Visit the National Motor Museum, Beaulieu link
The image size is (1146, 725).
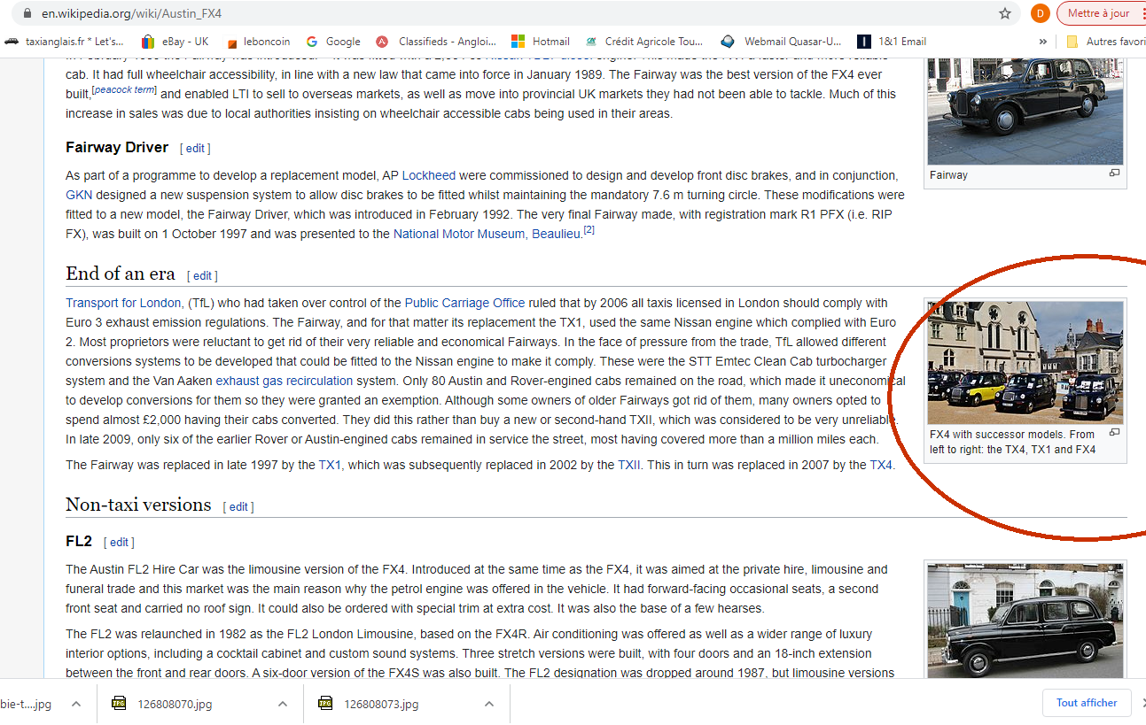coord(487,234)
